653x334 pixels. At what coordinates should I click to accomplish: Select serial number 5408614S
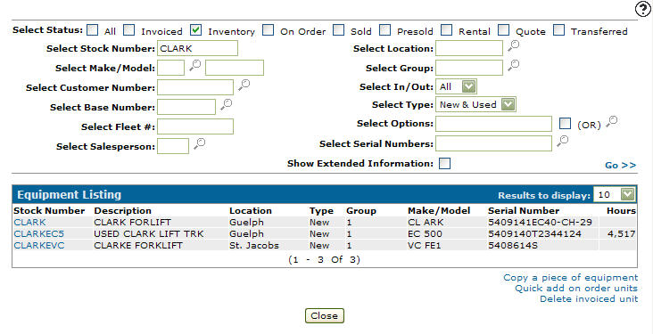(x=513, y=246)
